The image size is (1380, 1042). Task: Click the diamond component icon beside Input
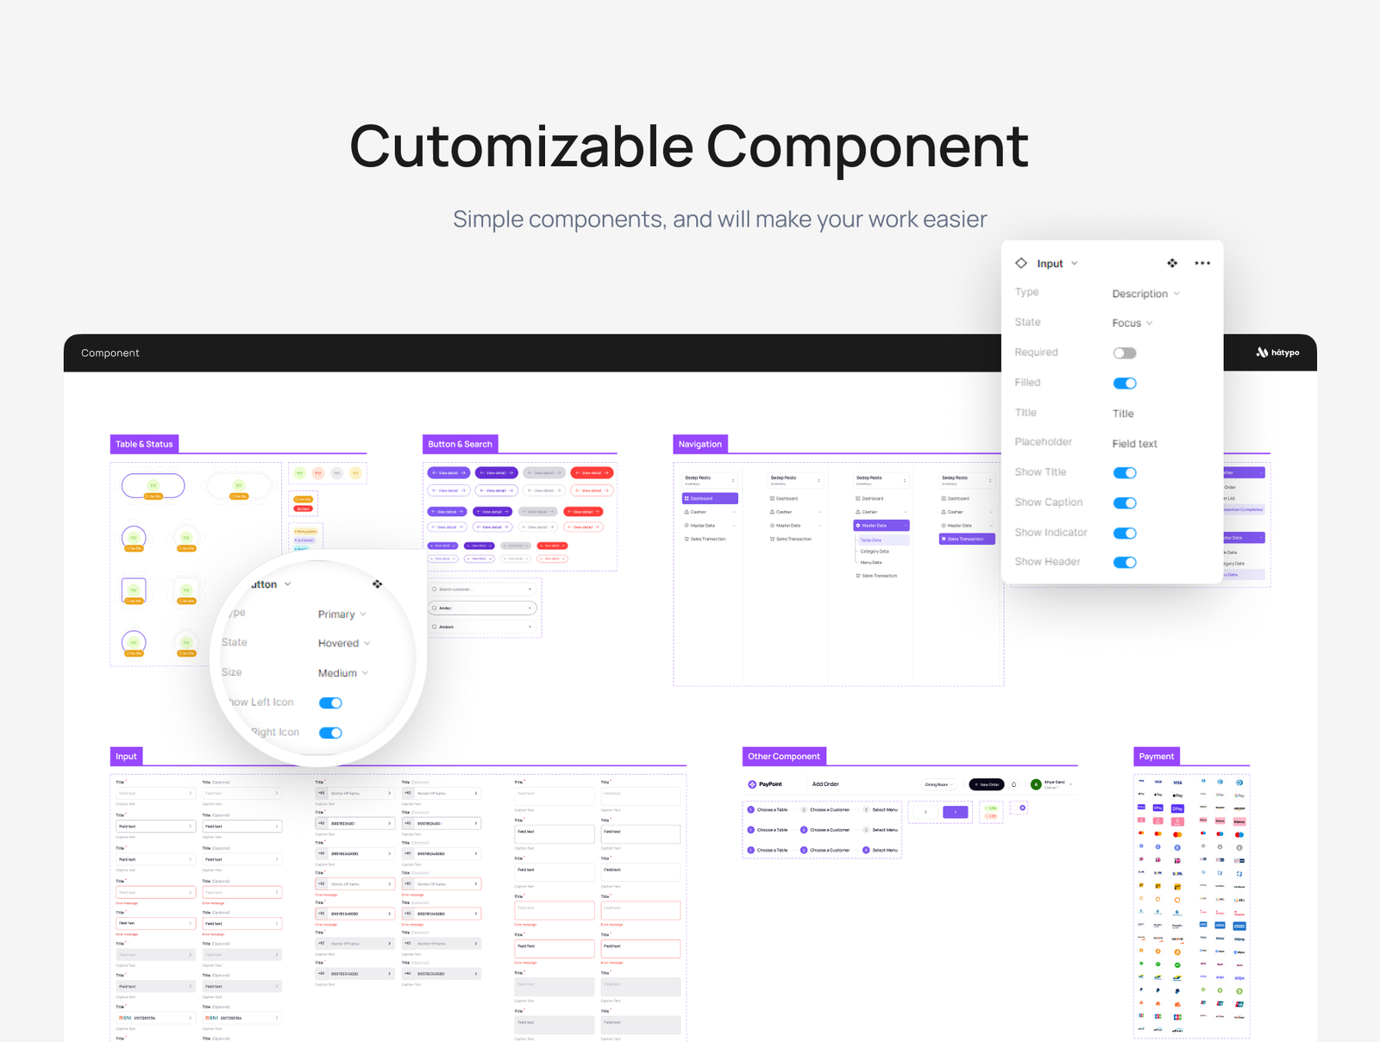tap(1021, 264)
